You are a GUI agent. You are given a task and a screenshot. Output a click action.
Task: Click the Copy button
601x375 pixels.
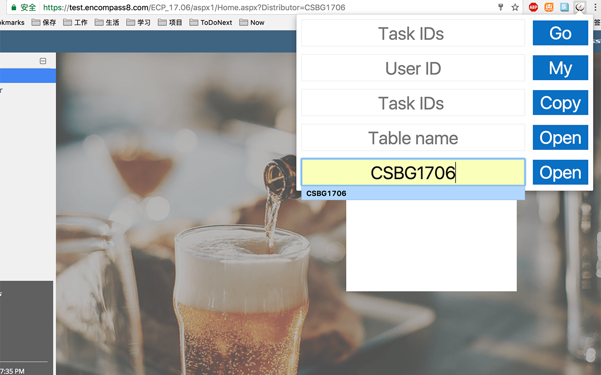[x=560, y=103]
